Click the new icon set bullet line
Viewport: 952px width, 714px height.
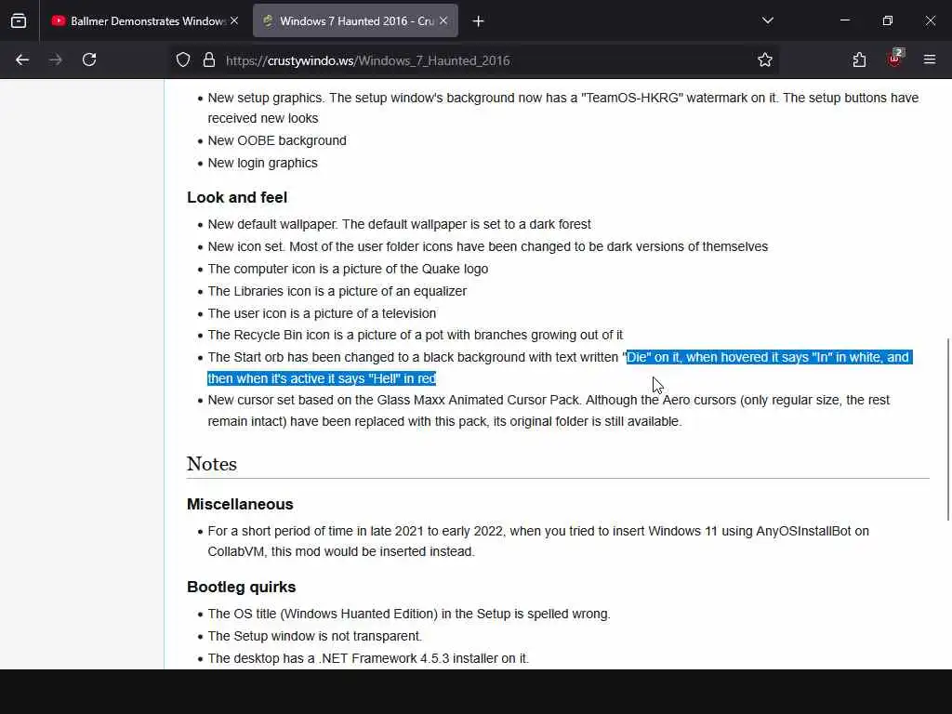pos(487,246)
